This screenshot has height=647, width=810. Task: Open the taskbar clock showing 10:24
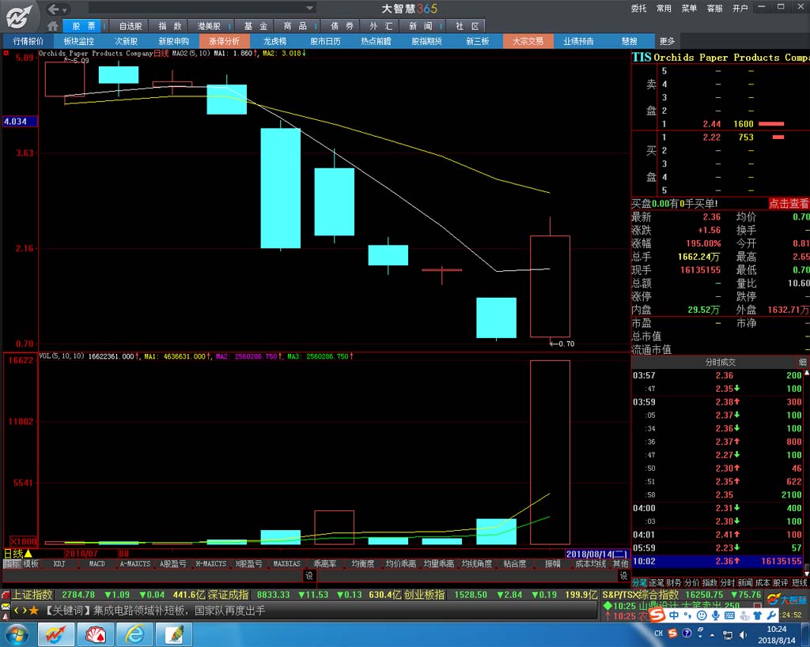[777, 634]
